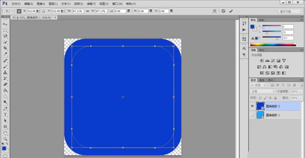Add a Brightness/Contrast adjustment
Screen dimensions: 305x158
click(262, 61)
